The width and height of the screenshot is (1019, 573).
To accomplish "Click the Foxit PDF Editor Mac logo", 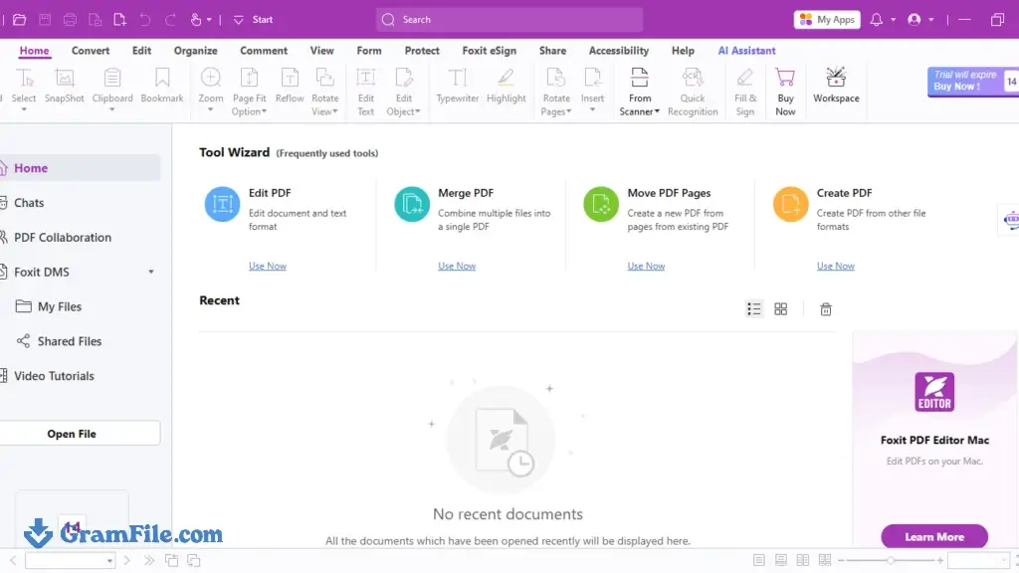I will tap(934, 392).
